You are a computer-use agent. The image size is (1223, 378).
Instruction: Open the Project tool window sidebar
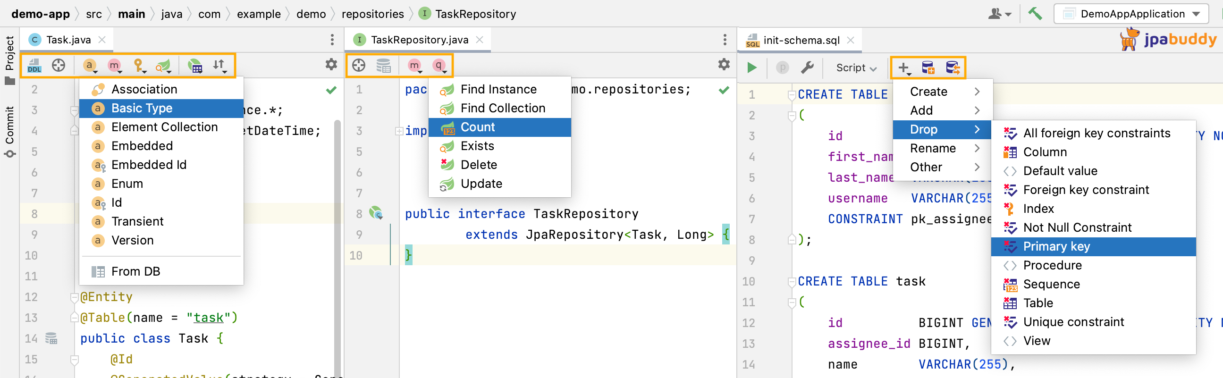click(9, 60)
